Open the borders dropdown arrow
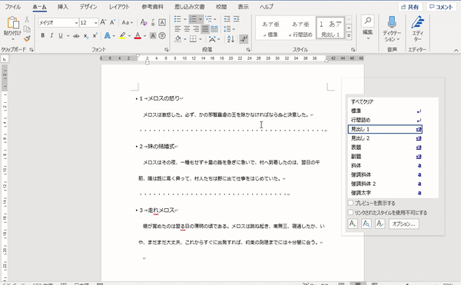The height and width of the screenshot is (285, 461). pyautogui.click(x=201, y=38)
